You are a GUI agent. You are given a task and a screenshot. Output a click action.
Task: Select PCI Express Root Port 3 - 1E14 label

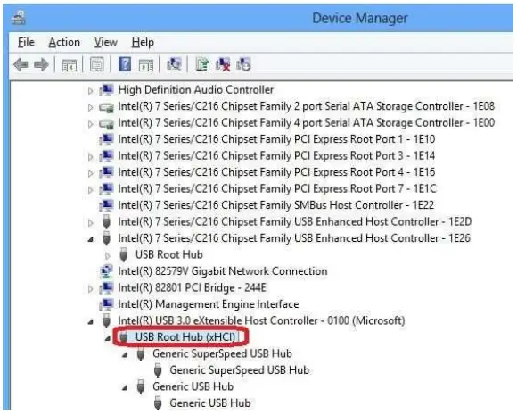point(276,155)
